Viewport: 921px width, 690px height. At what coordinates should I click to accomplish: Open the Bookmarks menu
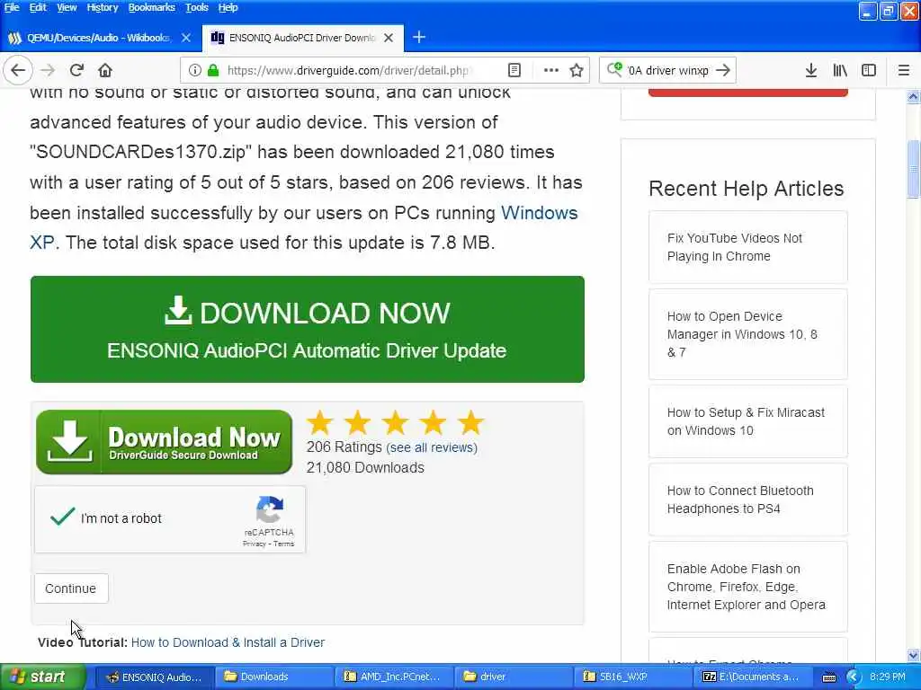click(151, 7)
